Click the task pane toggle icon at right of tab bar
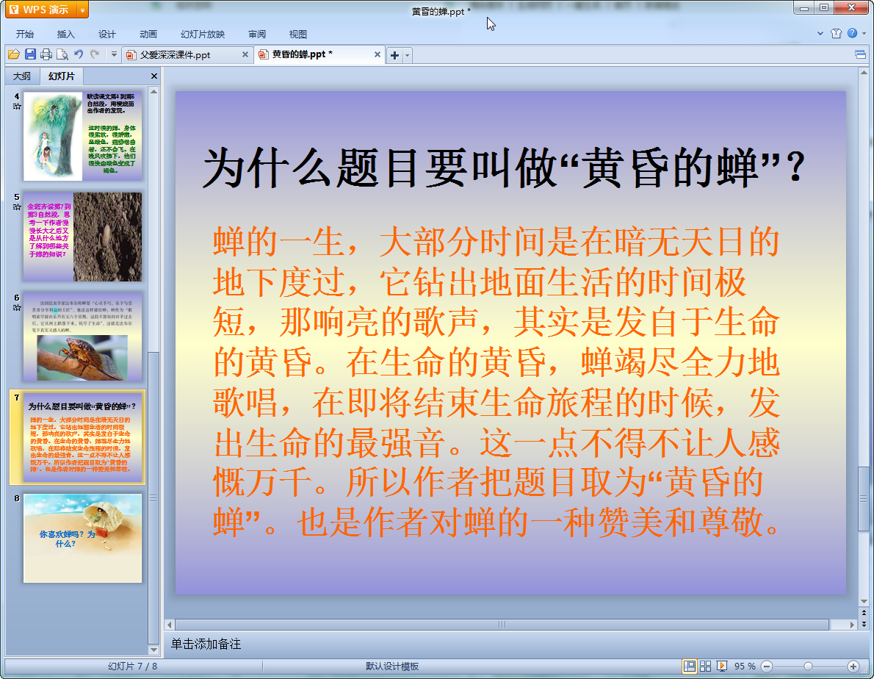874x679 pixels. (860, 54)
